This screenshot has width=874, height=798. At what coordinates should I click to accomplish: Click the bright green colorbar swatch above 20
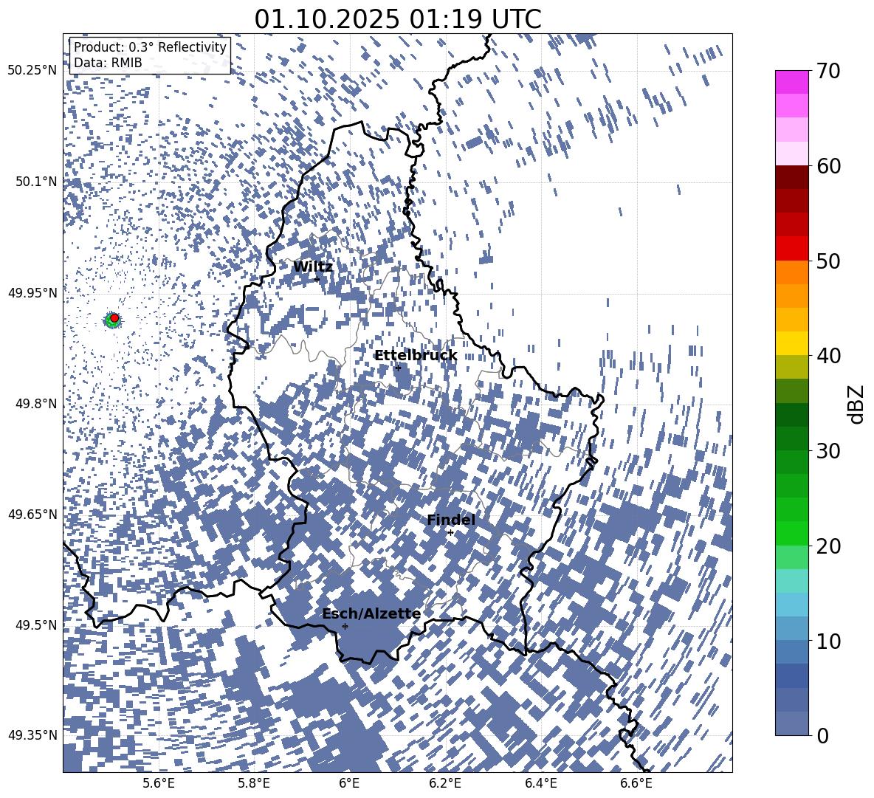791,533
